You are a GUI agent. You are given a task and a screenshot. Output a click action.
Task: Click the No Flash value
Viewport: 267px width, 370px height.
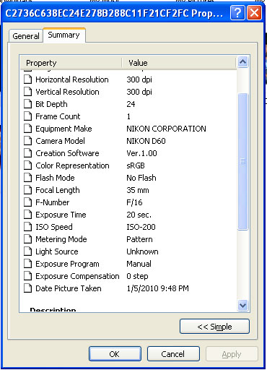coord(141,178)
